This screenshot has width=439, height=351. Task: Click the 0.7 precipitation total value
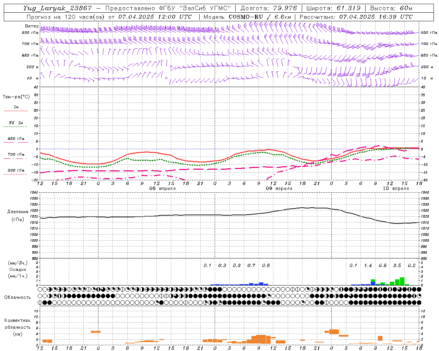(251, 266)
